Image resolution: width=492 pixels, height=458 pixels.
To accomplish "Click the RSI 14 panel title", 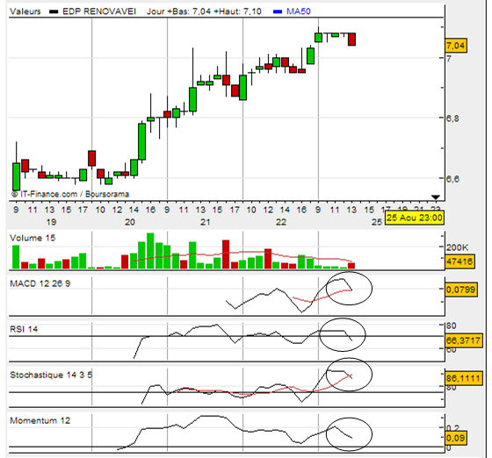I will click(24, 329).
